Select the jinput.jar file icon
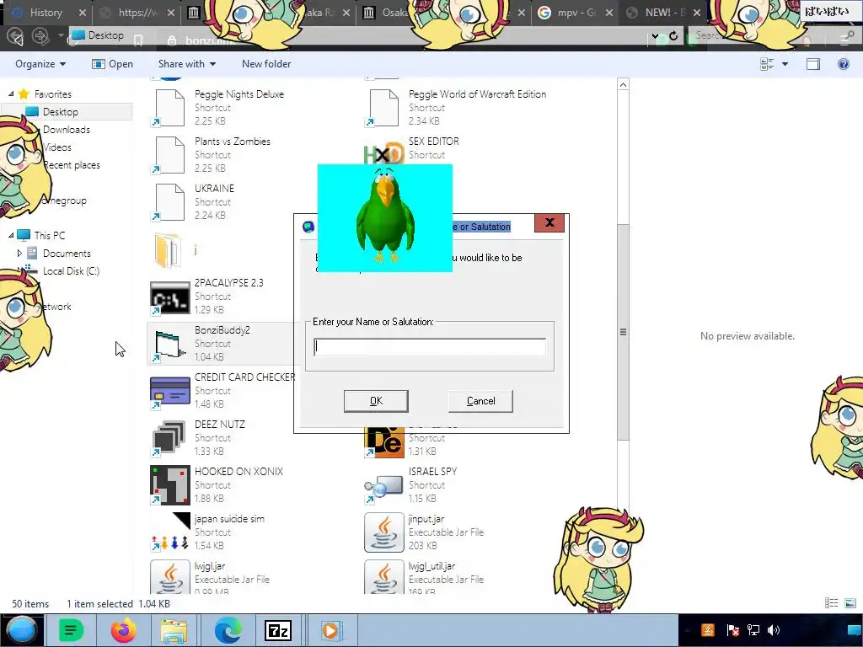 (x=383, y=532)
